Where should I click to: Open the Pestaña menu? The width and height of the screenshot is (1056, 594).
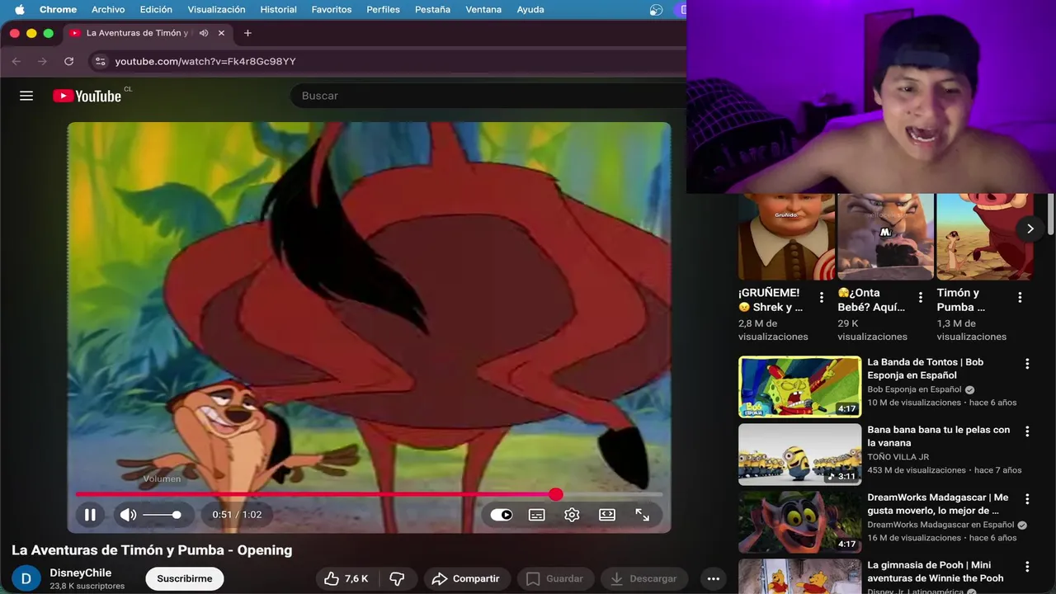point(432,9)
